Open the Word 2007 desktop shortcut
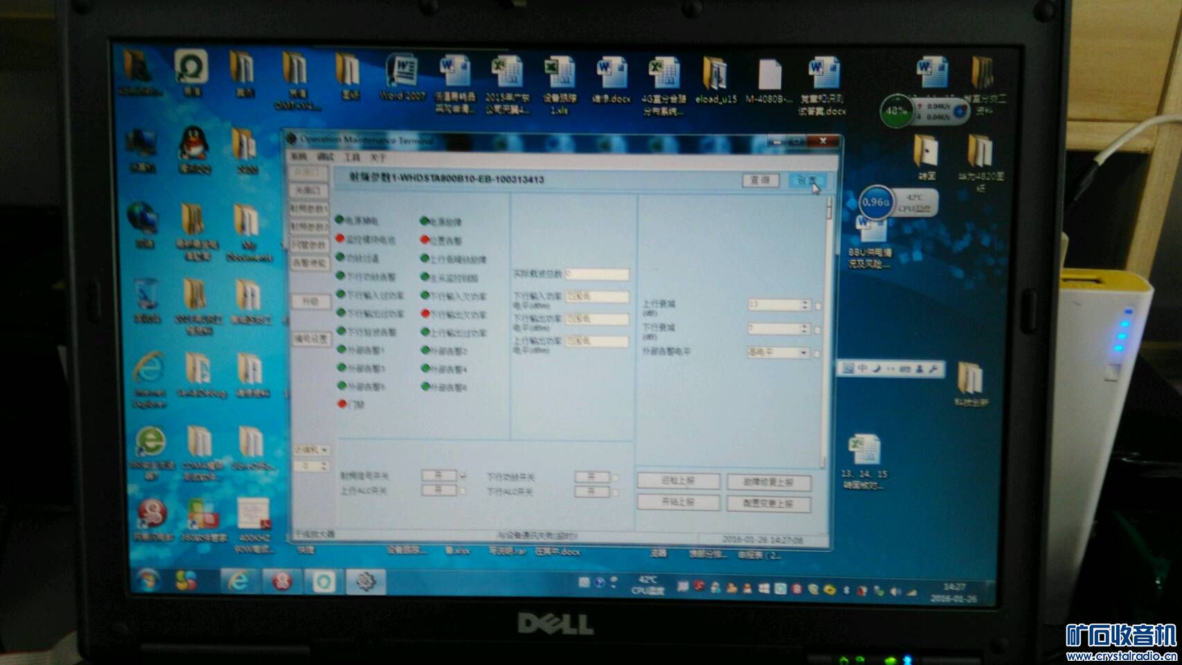Screen dimensions: 1182x665 [401, 78]
